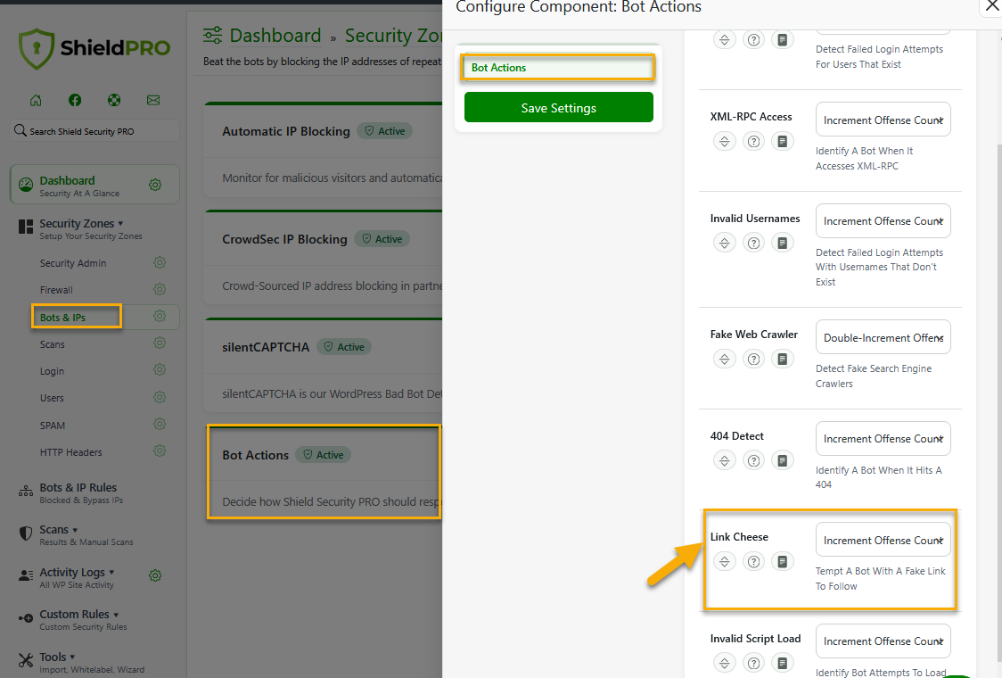The image size is (1002, 678).
Task: Click up-down arrows icon for XML-RPC Access
Action: pyautogui.click(x=724, y=141)
